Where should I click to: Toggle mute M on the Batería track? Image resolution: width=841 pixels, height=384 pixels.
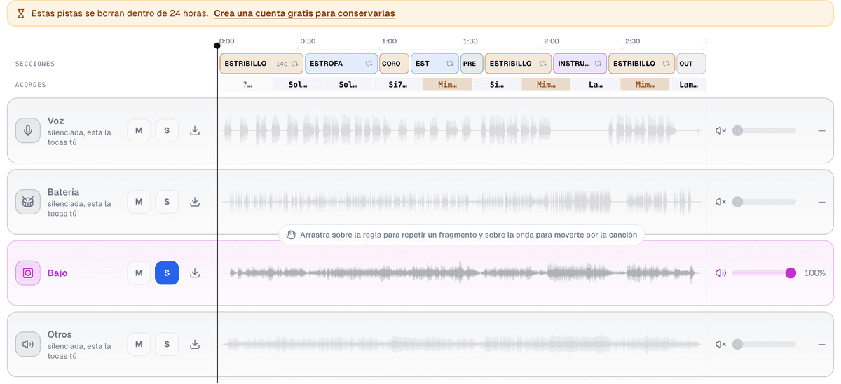pos(139,202)
